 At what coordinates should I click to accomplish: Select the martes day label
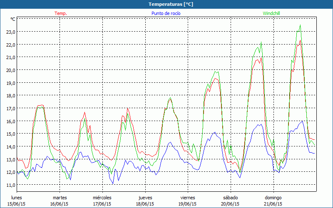tap(60, 198)
